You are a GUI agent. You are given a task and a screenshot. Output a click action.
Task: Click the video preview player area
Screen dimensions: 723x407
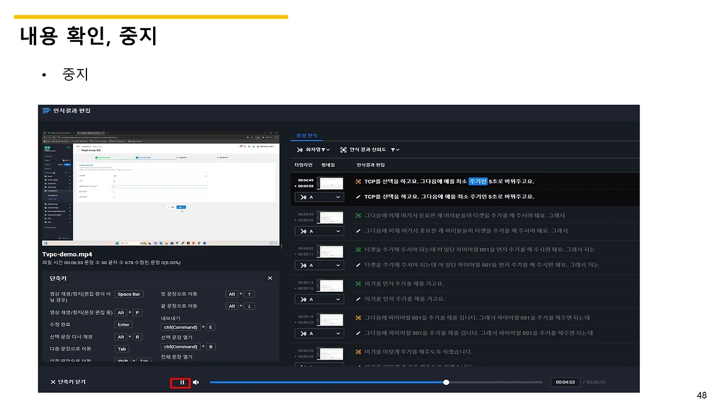click(161, 188)
